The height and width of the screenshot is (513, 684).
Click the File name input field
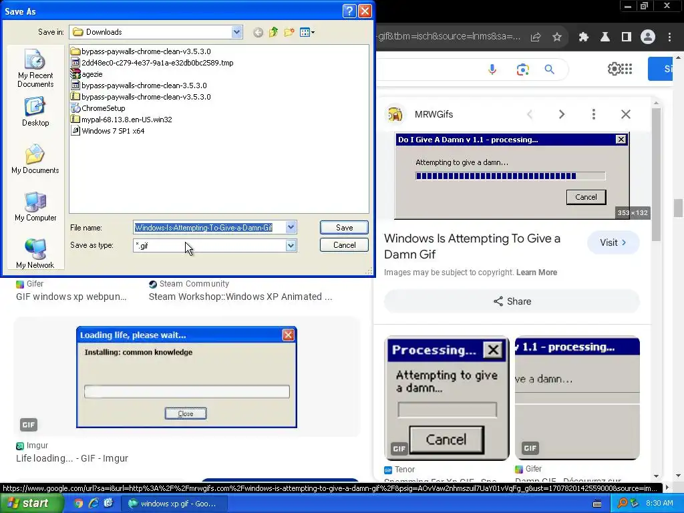pyautogui.click(x=209, y=227)
